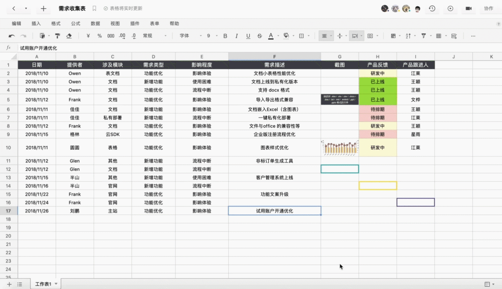
Task: Apply percent number format
Action: pyautogui.click(x=100, y=36)
